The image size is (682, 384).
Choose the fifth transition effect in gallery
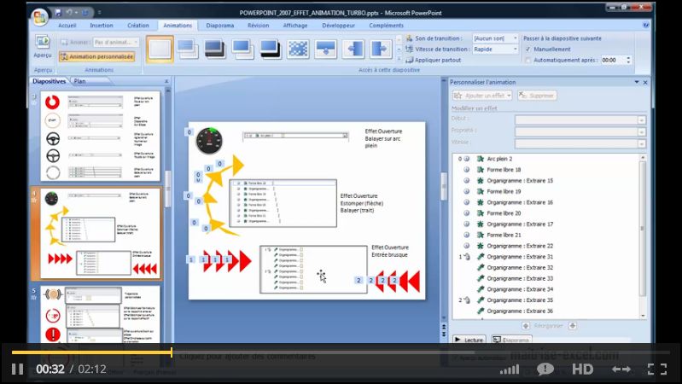tap(270, 49)
